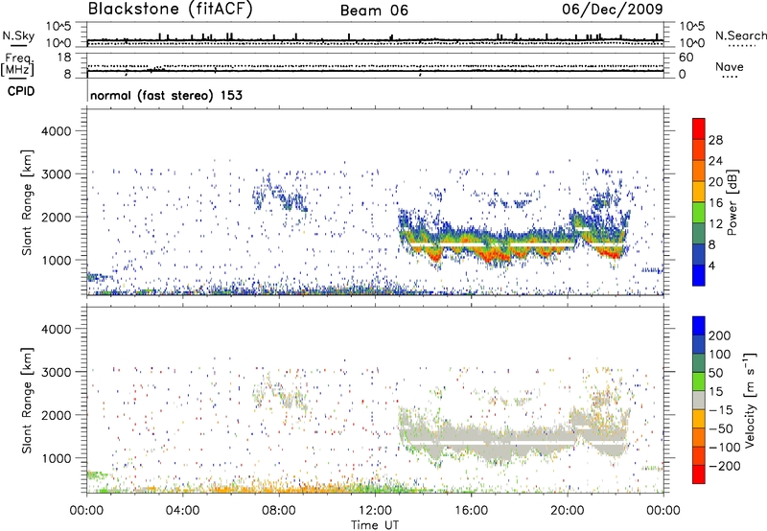Click the velocity panel 'Slant Range [km]' label
The width and height of the screenshot is (767, 531).
pos(27,400)
